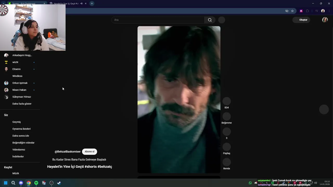Open the clock showing 03:10
The width and height of the screenshot is (333, 187).
(325, 183)
